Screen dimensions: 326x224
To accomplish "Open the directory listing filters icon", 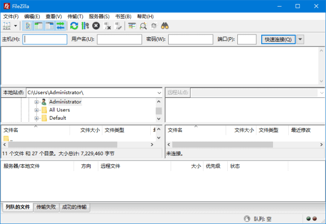I will coord(132,25).
